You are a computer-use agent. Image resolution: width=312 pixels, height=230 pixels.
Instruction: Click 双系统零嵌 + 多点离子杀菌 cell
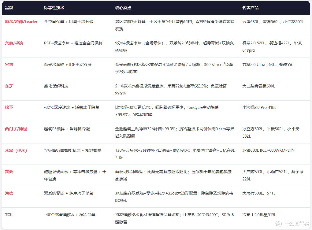(x=69, y=193)
